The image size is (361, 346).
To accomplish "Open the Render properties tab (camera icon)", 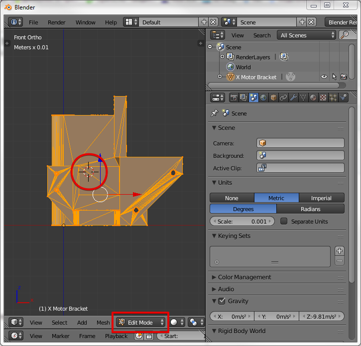I will (x=234, y=98).
